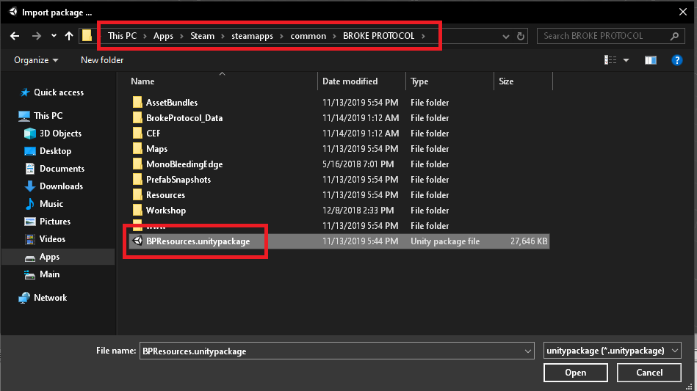Open the view options dropdown arrow

[x=626, y=60]
